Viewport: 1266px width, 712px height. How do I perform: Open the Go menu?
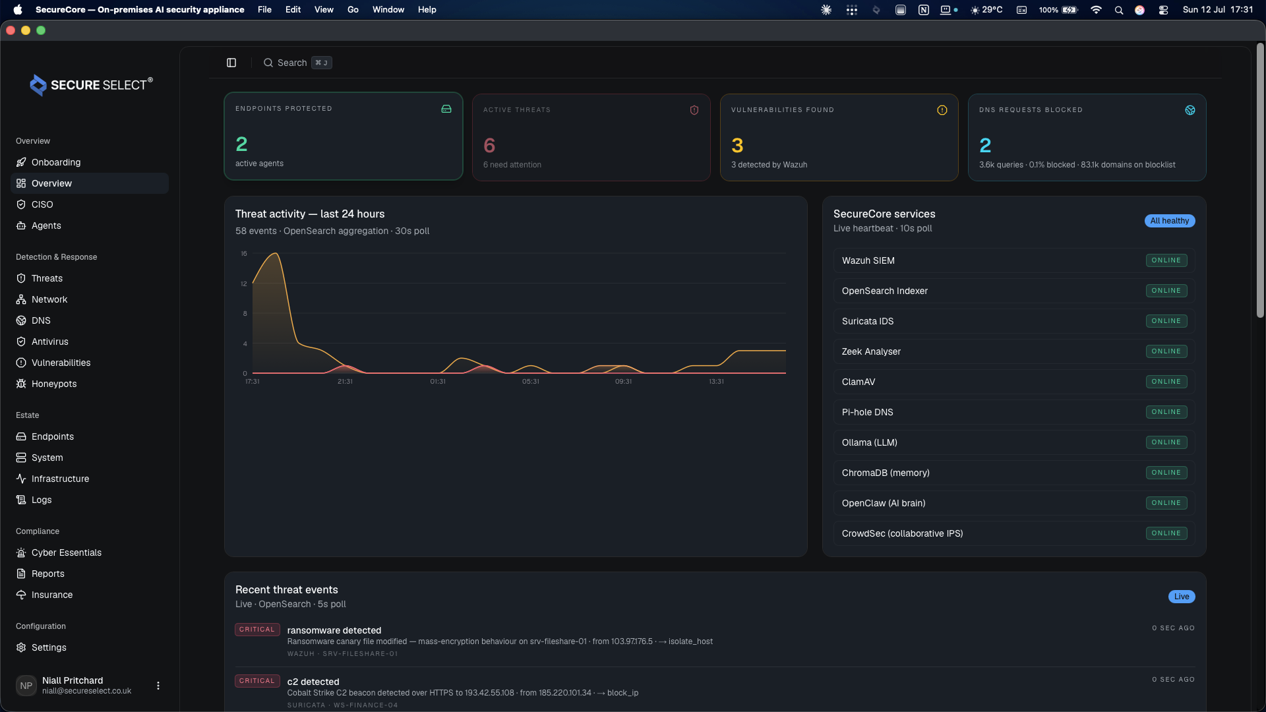point(353,10)
